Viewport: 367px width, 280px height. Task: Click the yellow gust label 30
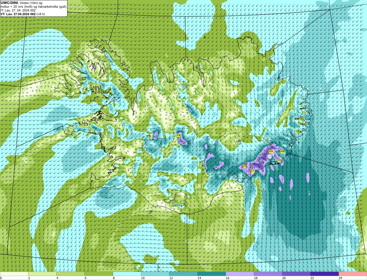[279, 160]
